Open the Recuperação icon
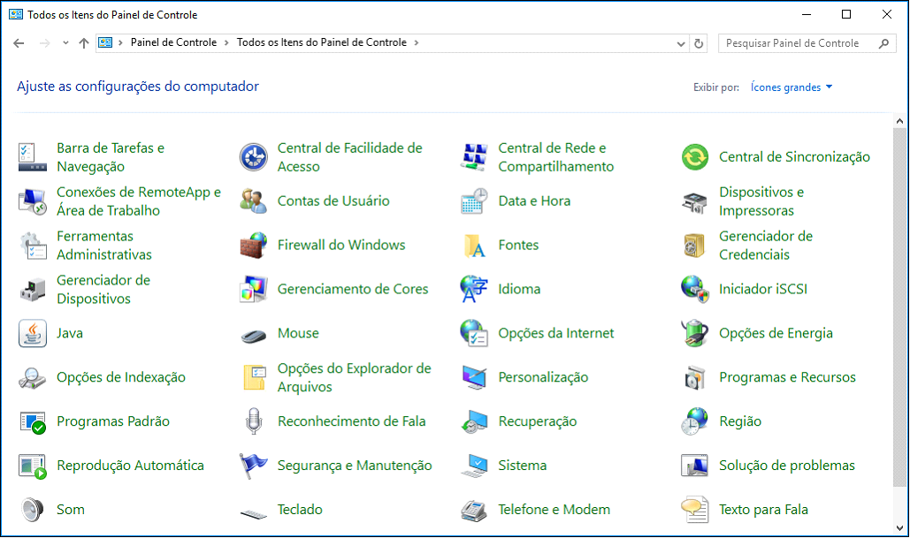The width and height of the screenshot is (910, 538). pyautogui.click(x=474, y=421)
